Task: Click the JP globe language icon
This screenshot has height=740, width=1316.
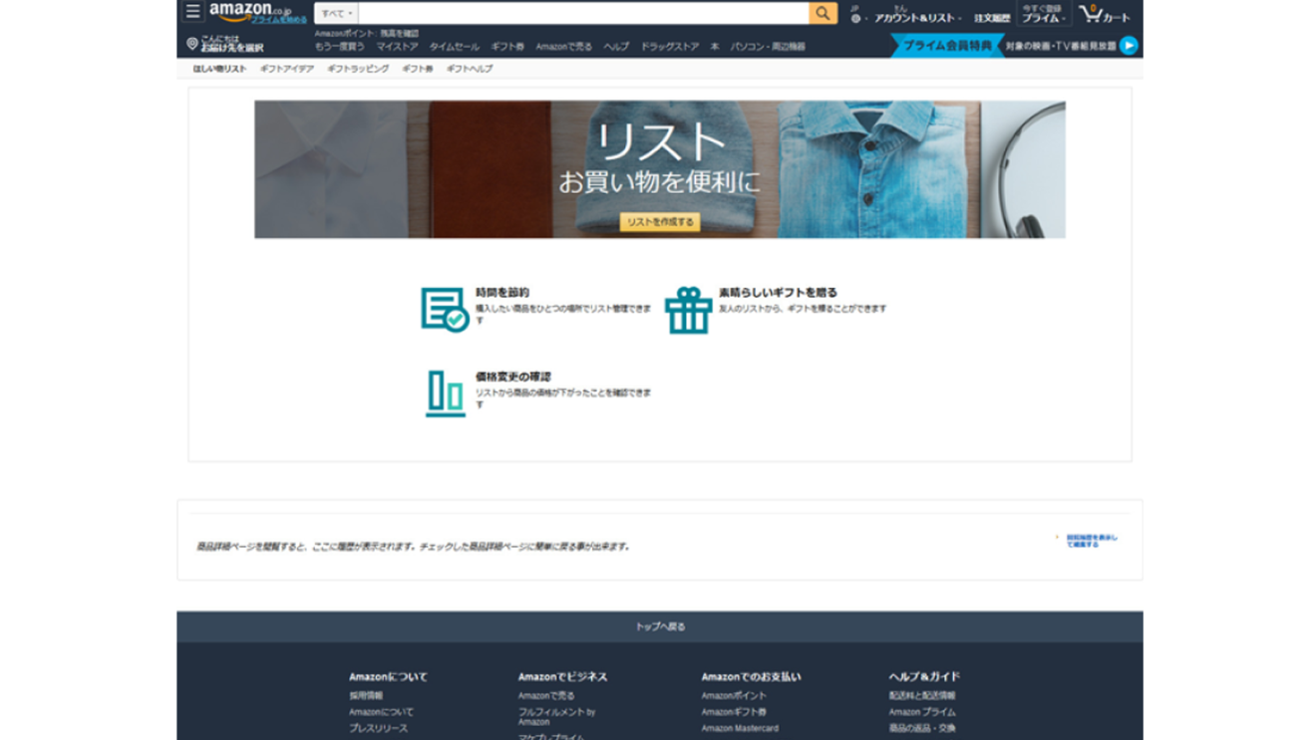Action: click(x=855, y=18)
